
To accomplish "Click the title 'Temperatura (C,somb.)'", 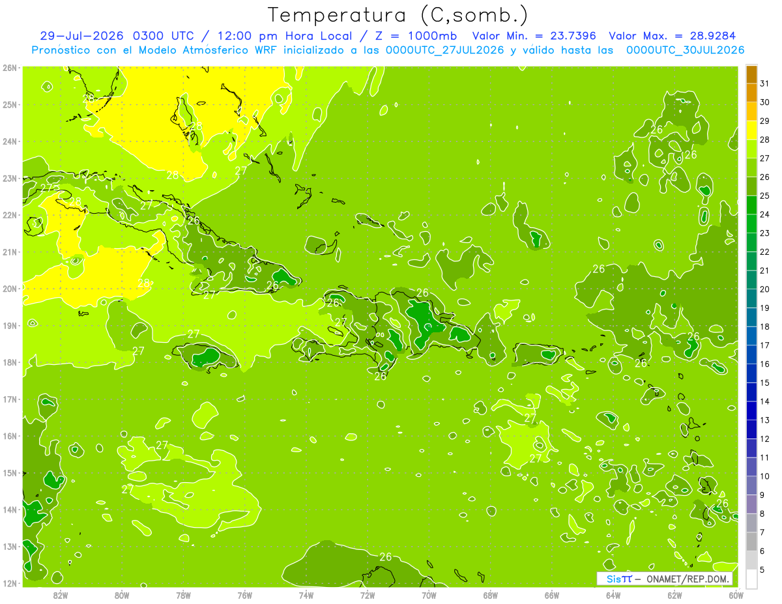I will (x=398, y=15).
